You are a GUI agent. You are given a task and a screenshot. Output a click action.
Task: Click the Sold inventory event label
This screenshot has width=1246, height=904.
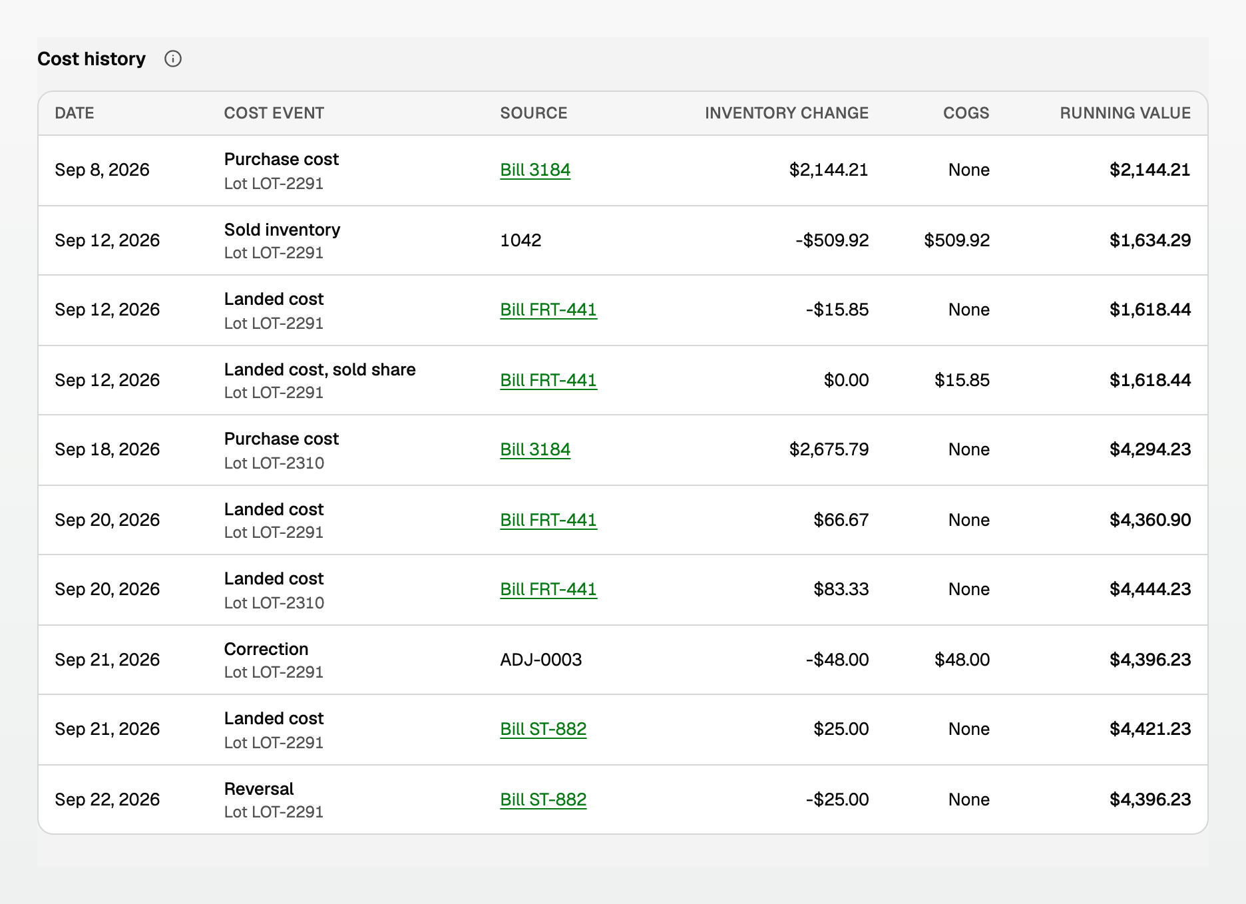tap(282, 230)
